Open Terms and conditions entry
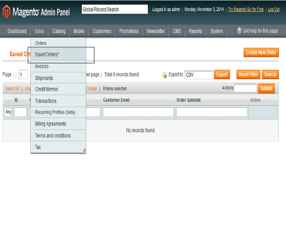Viewport: 286px width, 238px height. coord(58,136)
